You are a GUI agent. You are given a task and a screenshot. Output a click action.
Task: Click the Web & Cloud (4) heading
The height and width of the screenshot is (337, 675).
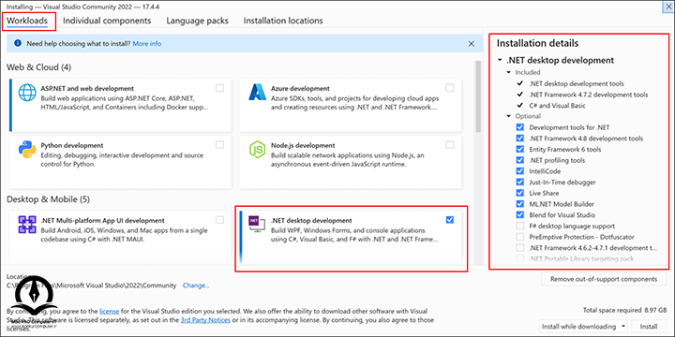click(x=39, y=67)
